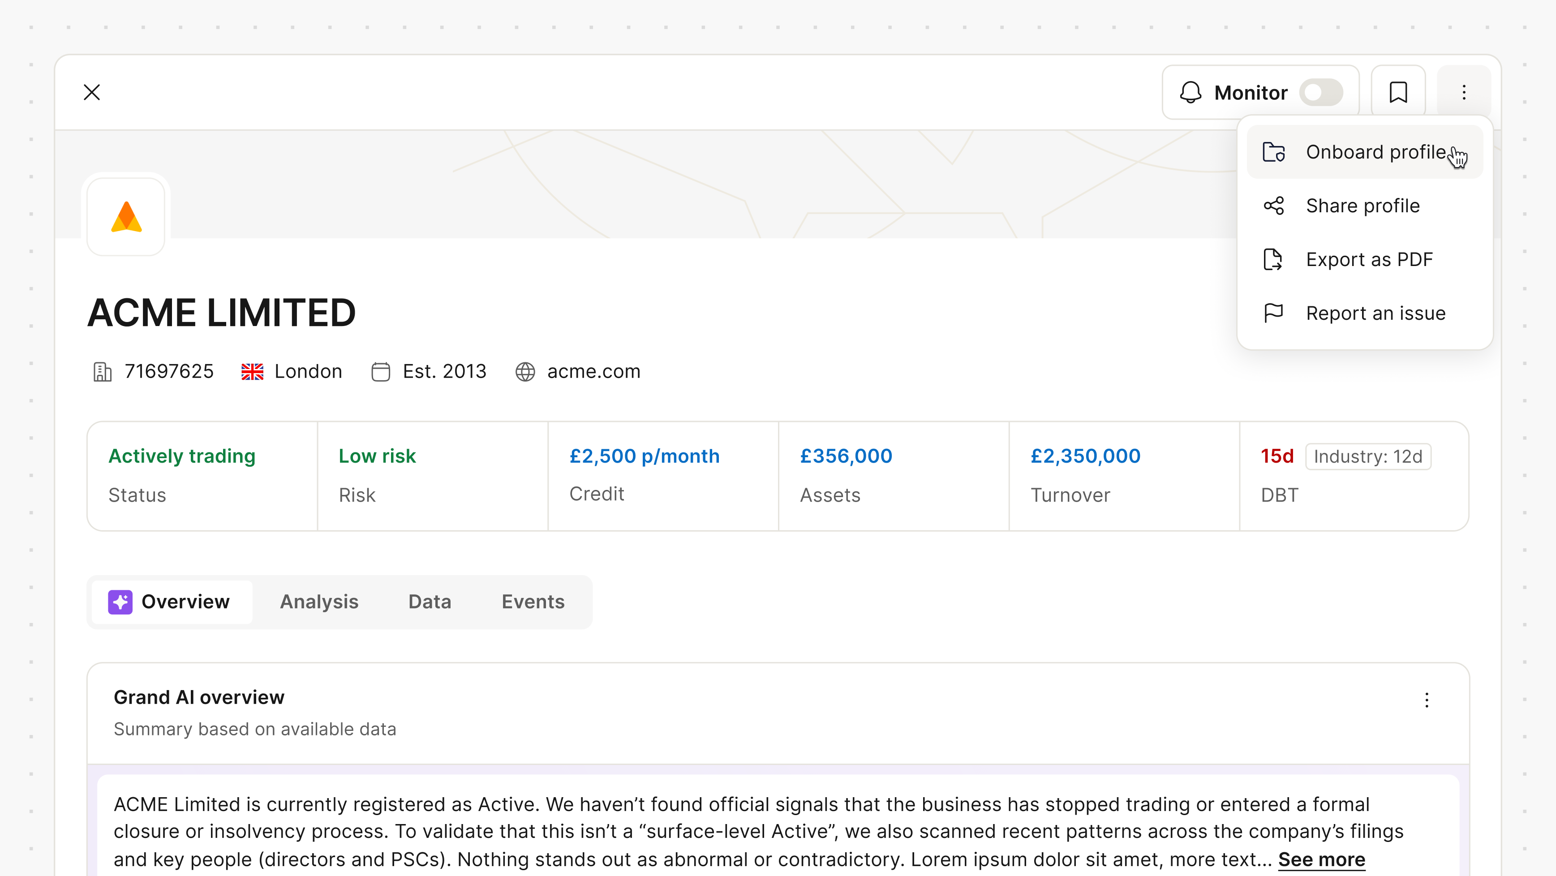Open the three-dot menu in the header
1556x876 pixels.
(1464, 92)
